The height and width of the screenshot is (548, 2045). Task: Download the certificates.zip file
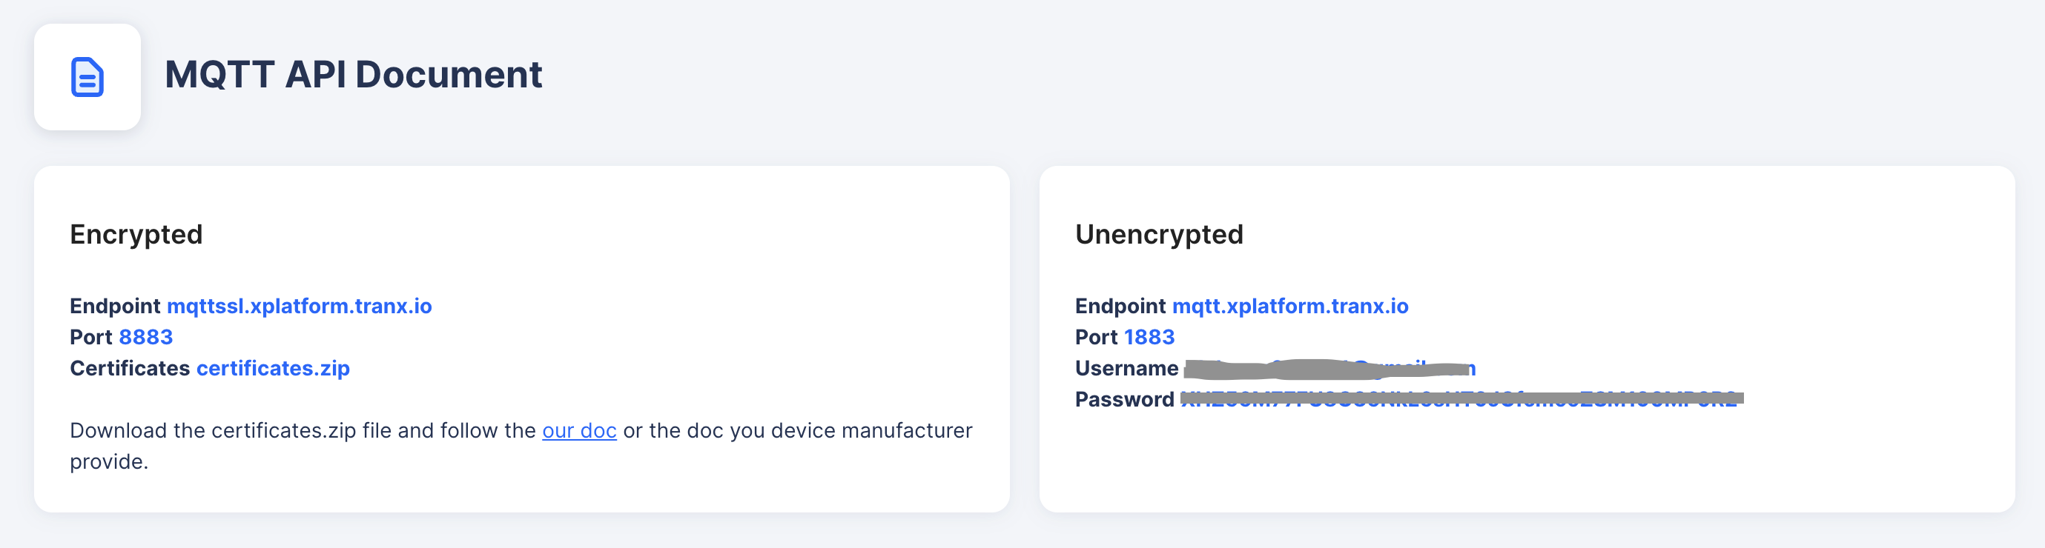[273, 368]
